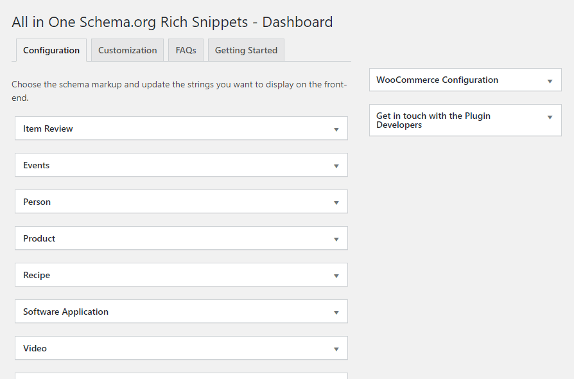This screenshot has width=574, height=379.
Task: Click the Recipe panel arrow icon
Action: [x=336, y=276]
